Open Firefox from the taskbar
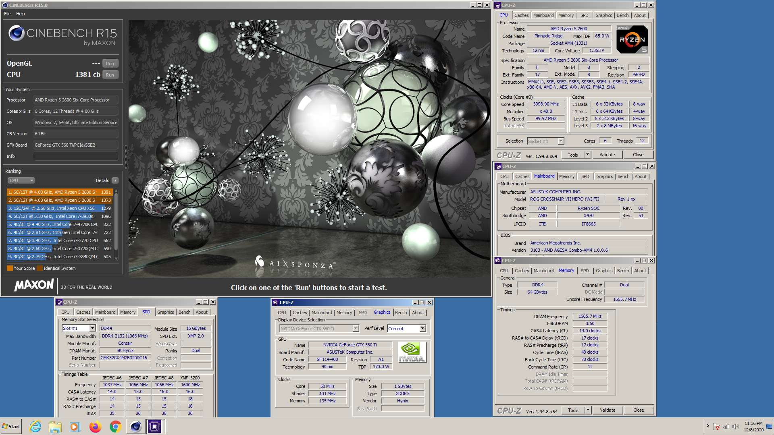Viewport: 774px width, 435px height. pos(95,427)
